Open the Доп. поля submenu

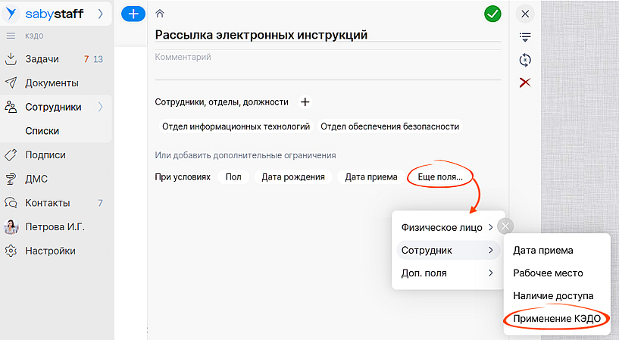[x=447, y=273]
